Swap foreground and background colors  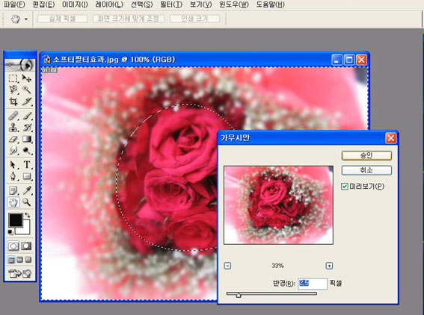(28, 215)
